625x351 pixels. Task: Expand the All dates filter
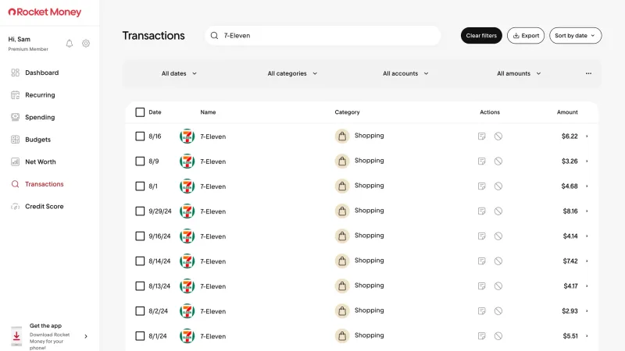tap(179, 73)
